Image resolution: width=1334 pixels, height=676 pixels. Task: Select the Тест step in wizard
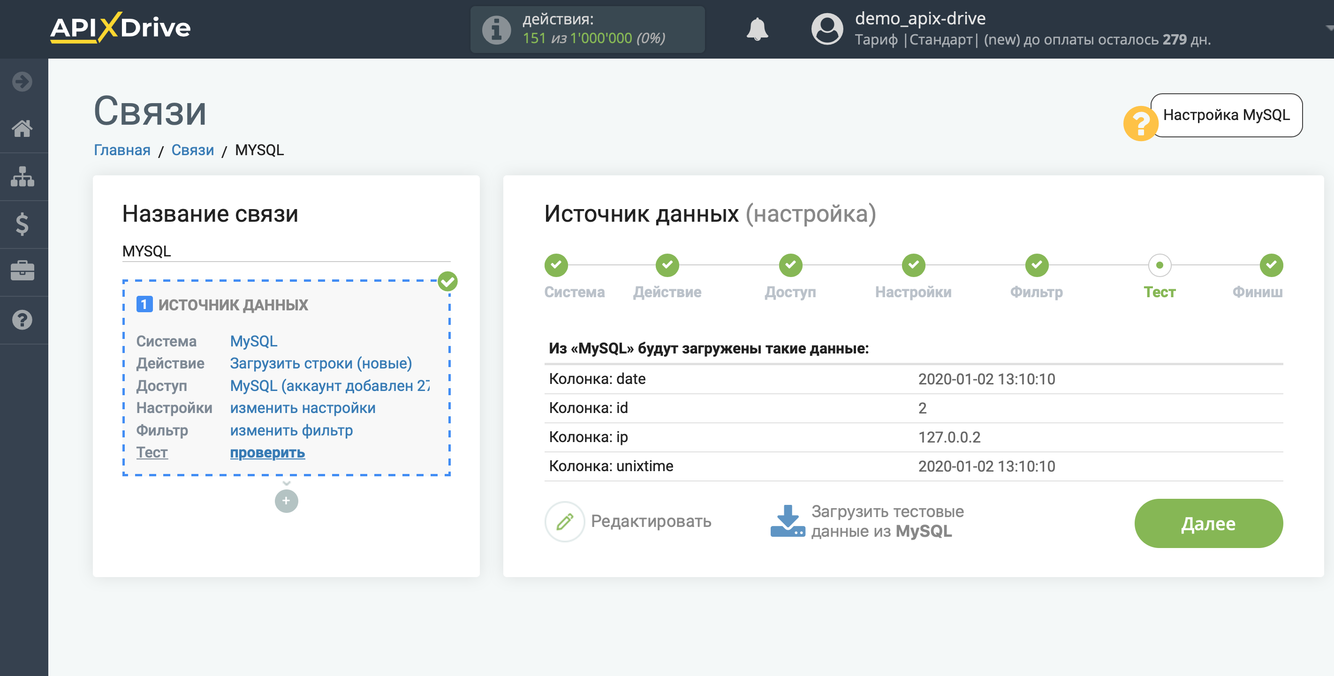pyautogui.click(x=1160, y=265)
